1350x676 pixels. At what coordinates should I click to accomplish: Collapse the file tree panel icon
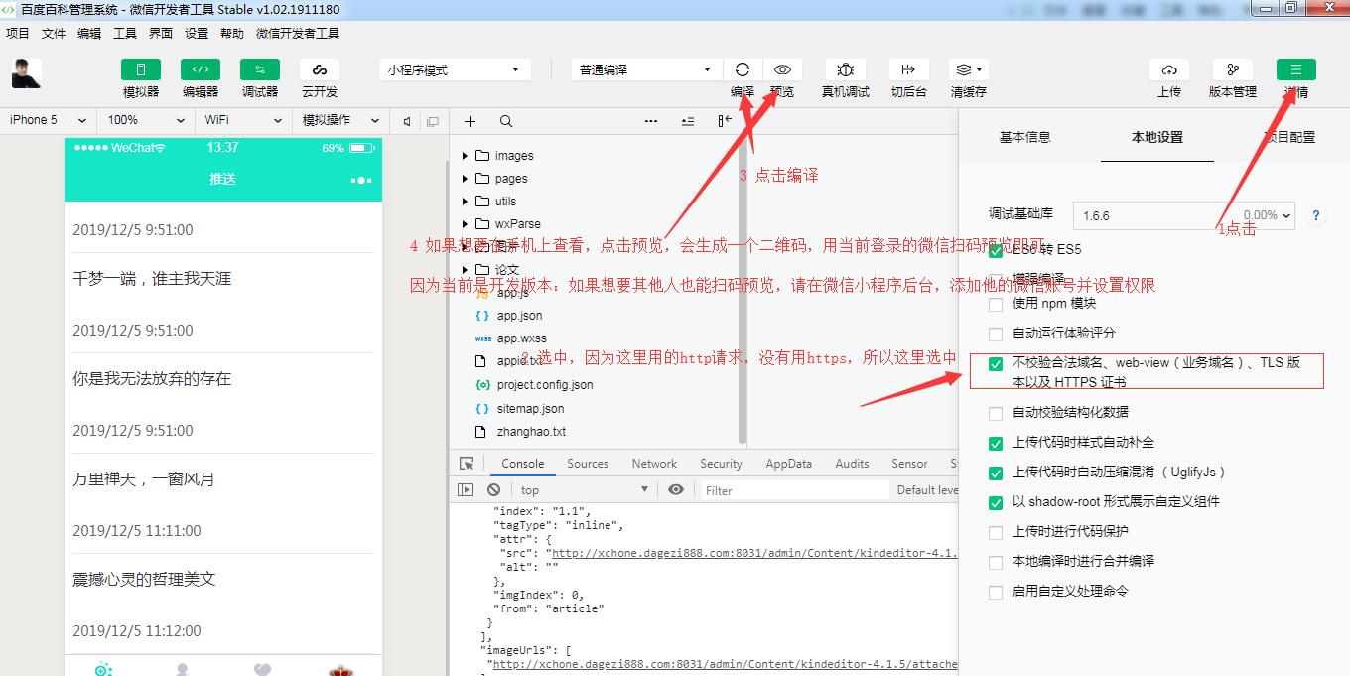[x=725, y=121]
